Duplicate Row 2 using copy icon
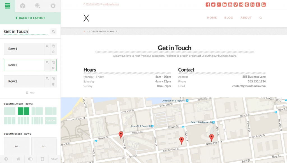 [x=53, y=62]
